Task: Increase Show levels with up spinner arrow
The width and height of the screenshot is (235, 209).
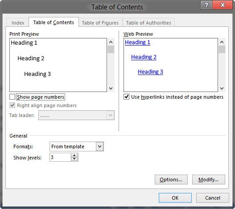Action: tap(74, 155)
